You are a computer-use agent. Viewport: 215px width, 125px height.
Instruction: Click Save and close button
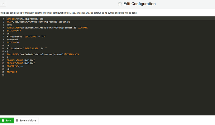point(26,120)
